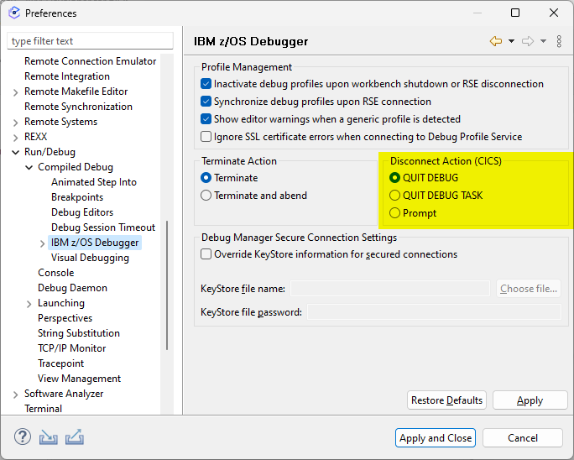Cancel the Preferences dialog

click(x=522, y=437)
